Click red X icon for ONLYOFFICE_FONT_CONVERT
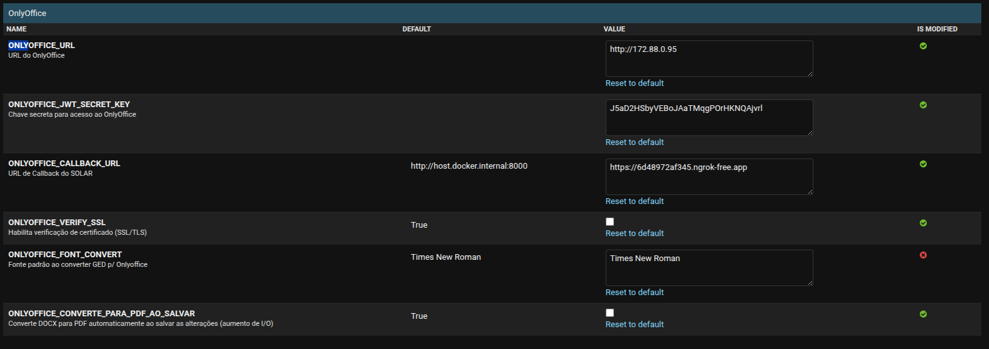The image size is (989, 349). pos(923,255)
